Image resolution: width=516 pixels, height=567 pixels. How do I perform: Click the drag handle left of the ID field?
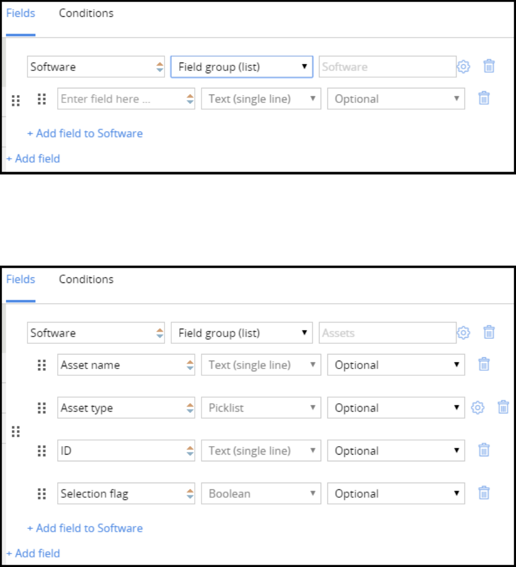pos(41,451)
